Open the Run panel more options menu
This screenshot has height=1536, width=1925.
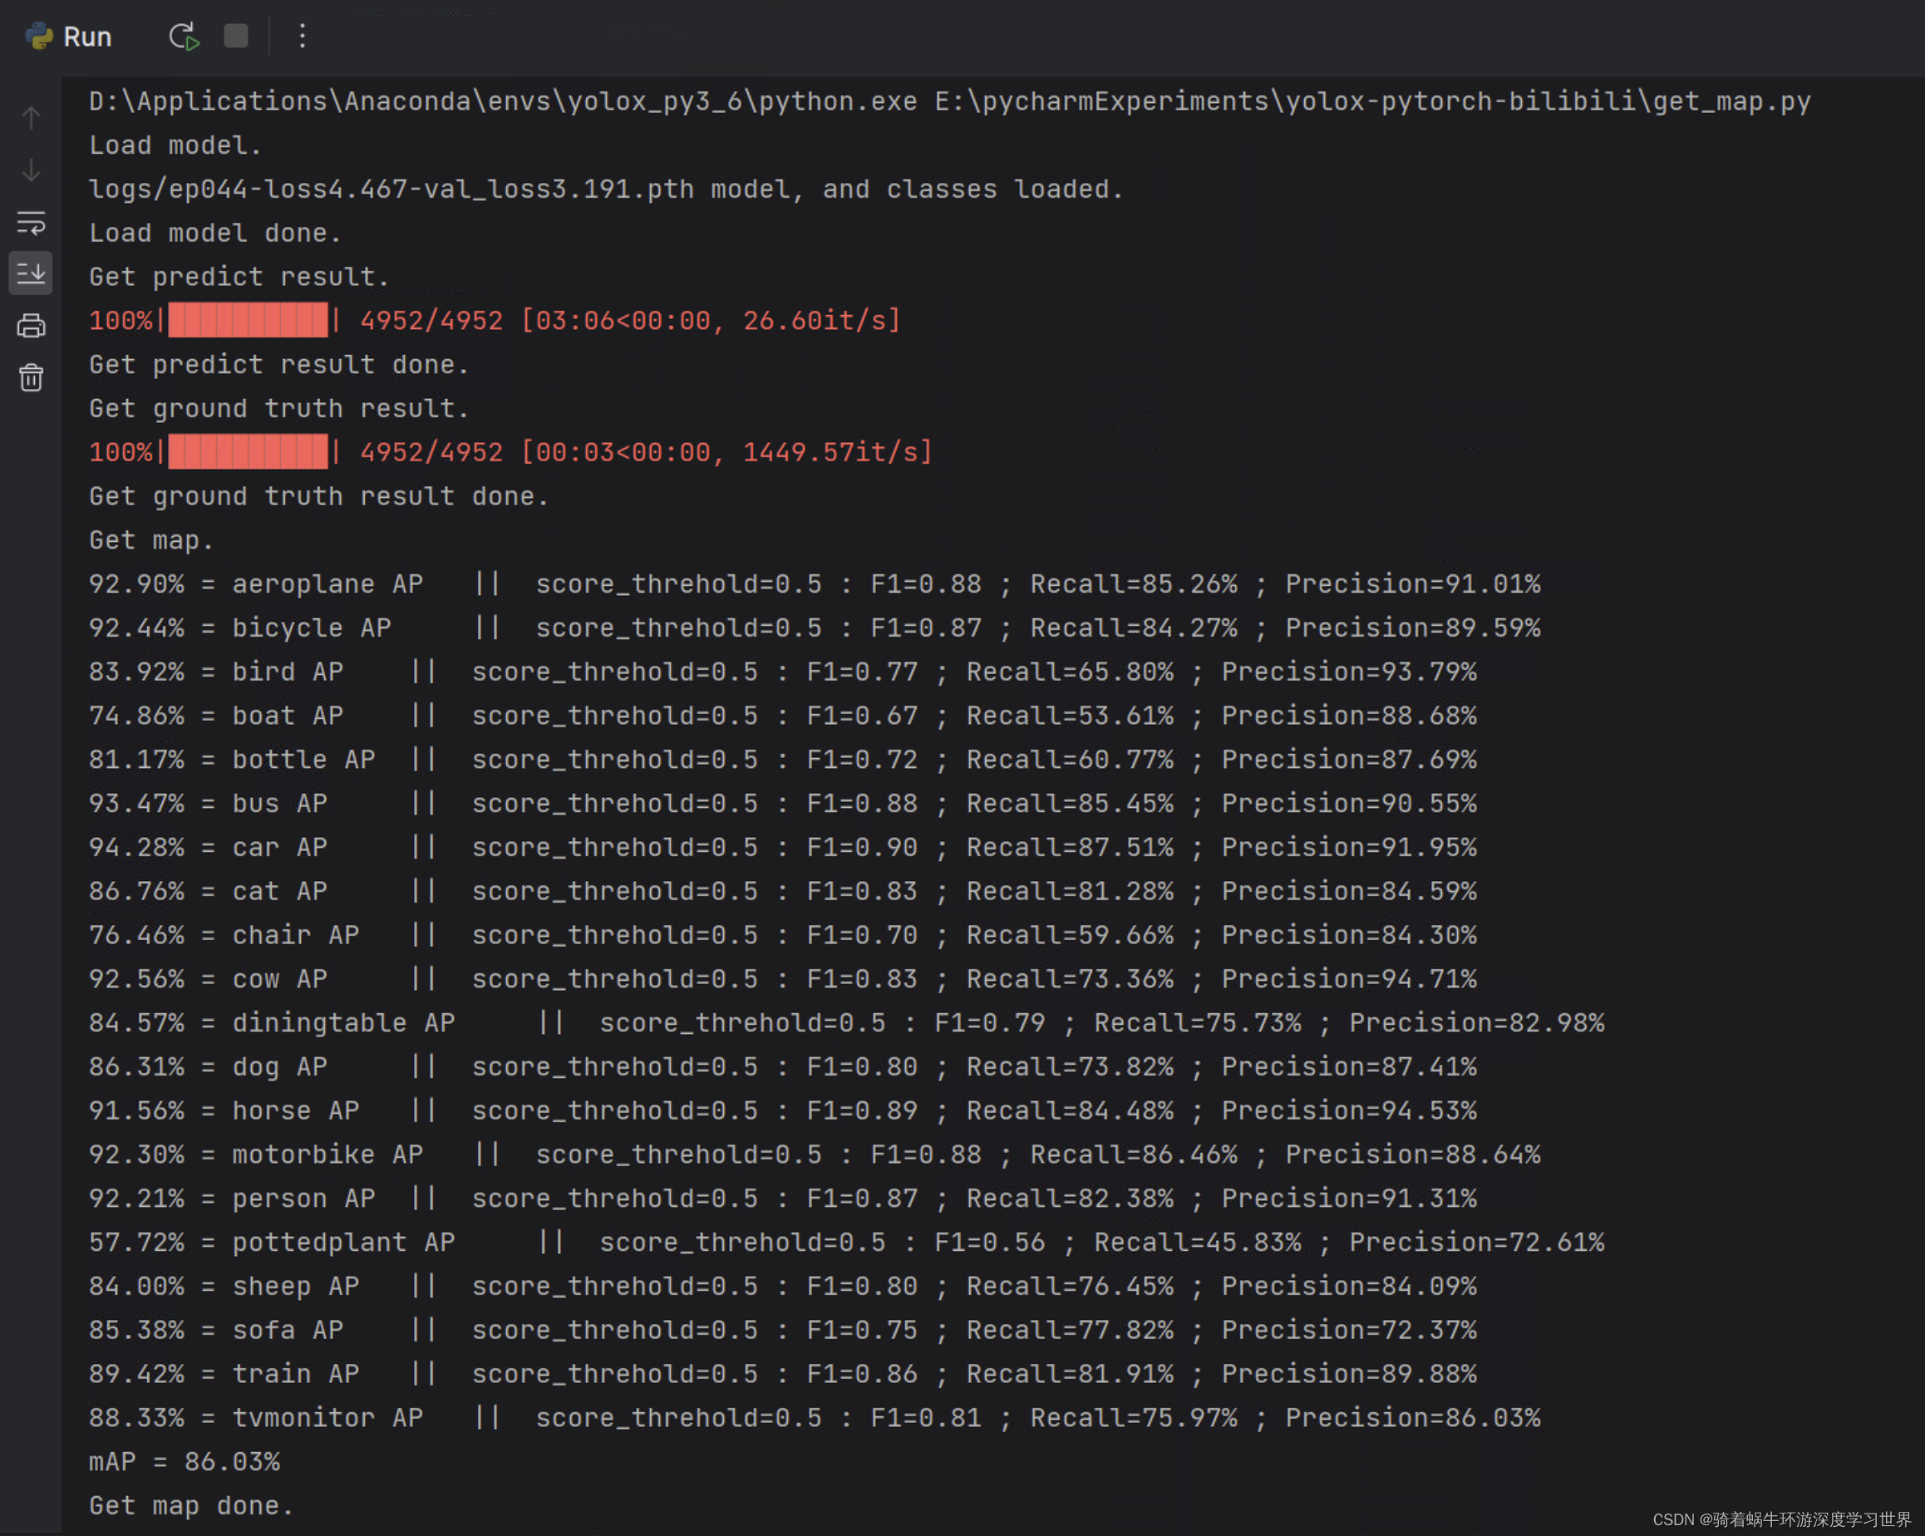click(303, 36)
